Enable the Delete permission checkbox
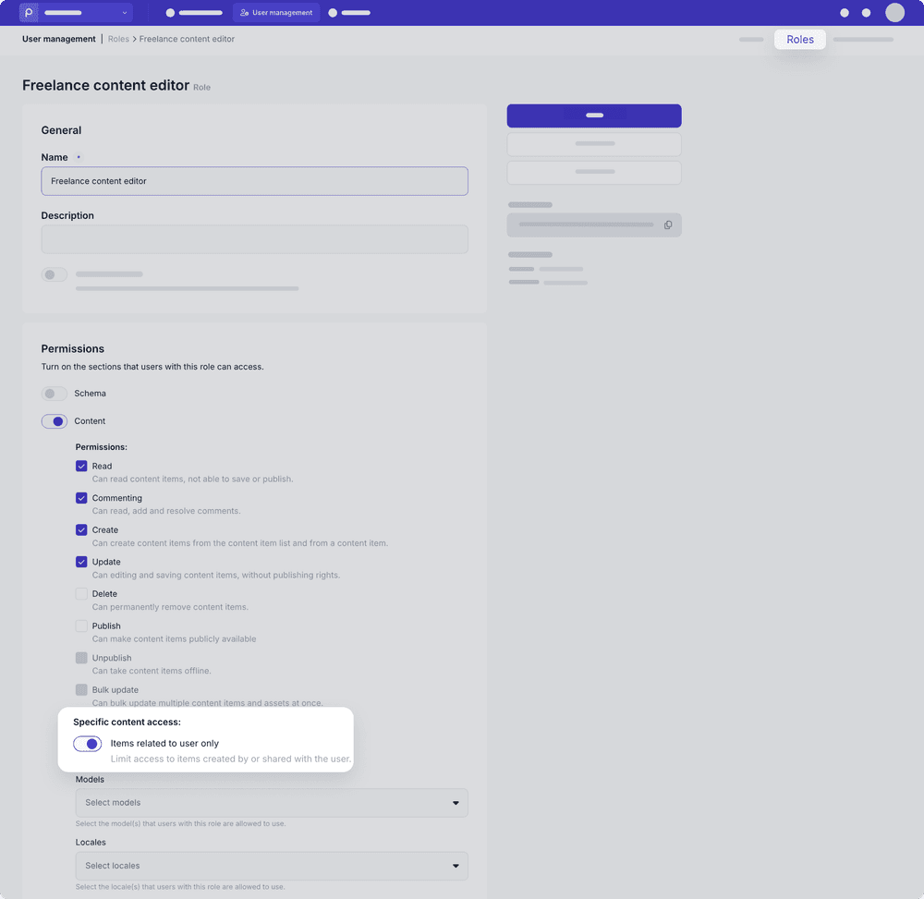 (81, 594)
